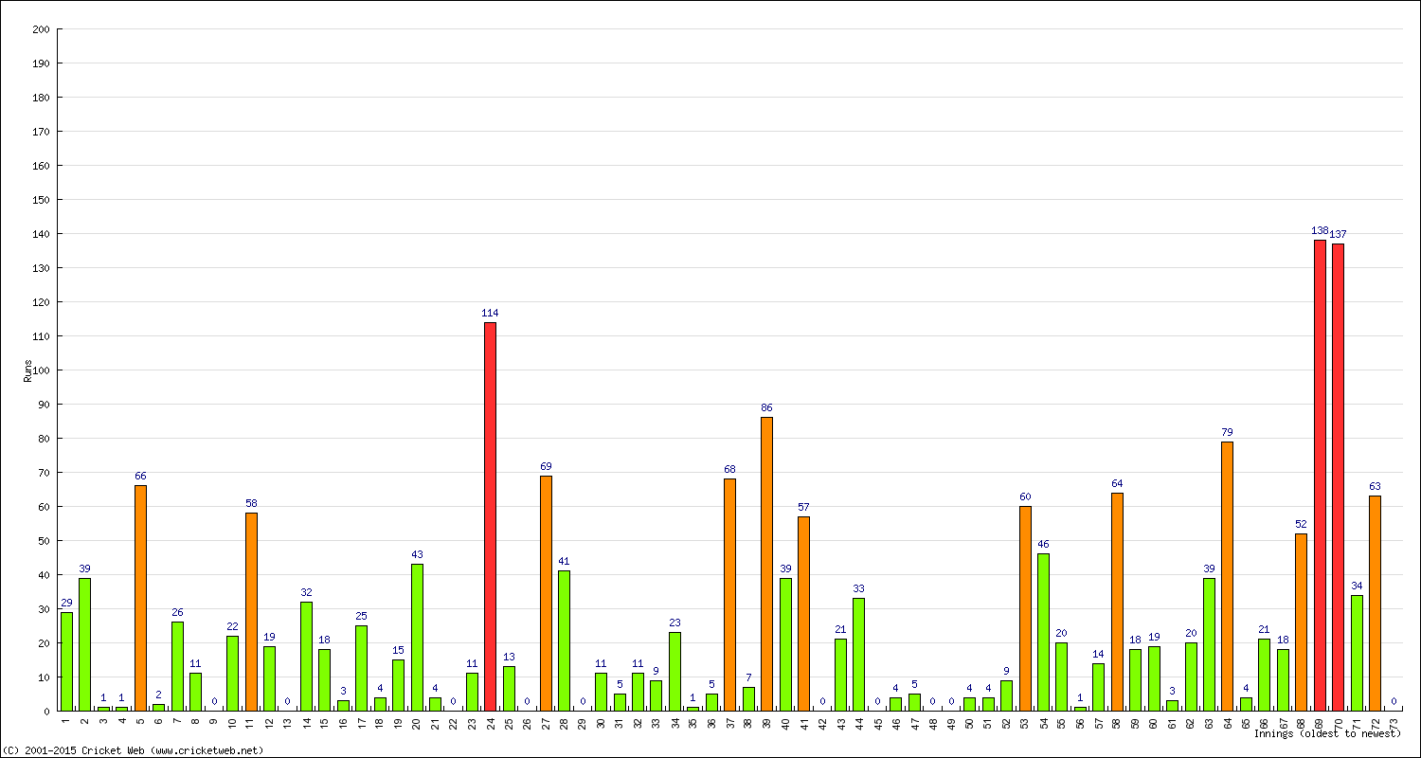Click the green bar labeled 32
This screenshot has height=758, width=1421.
pos(306,656)
